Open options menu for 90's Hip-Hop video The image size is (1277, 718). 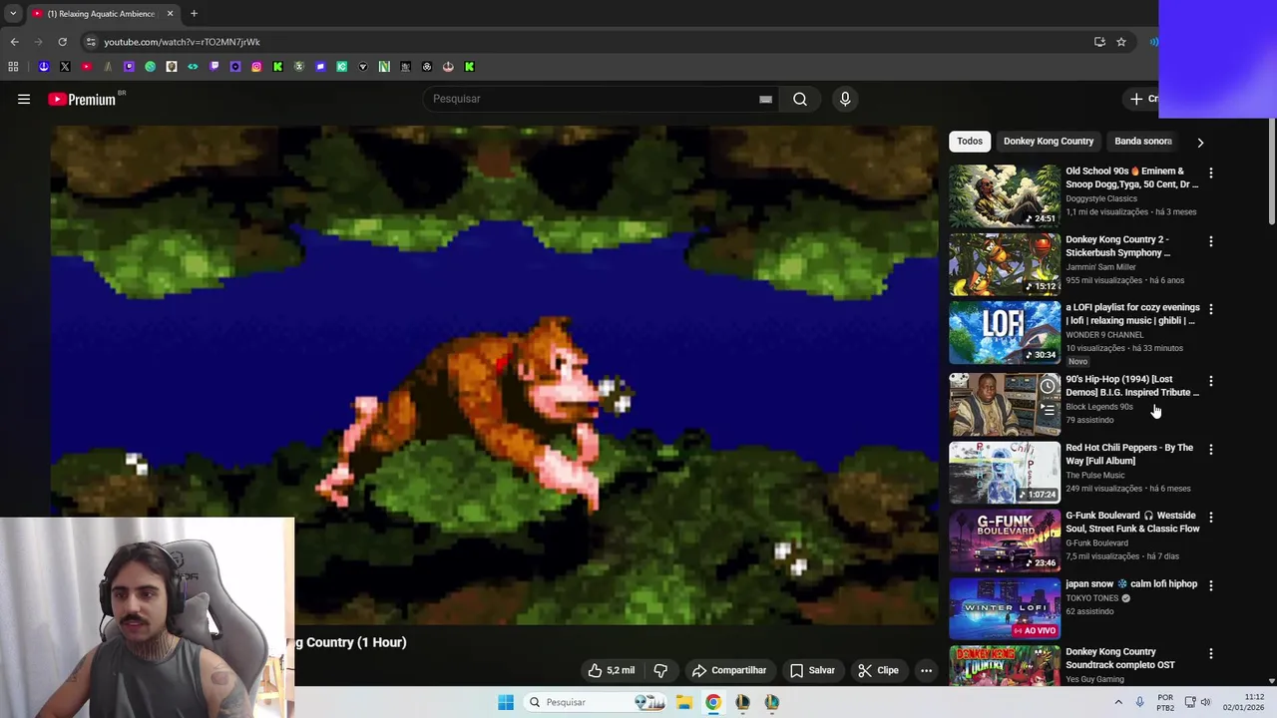[x=1211, y=381]
